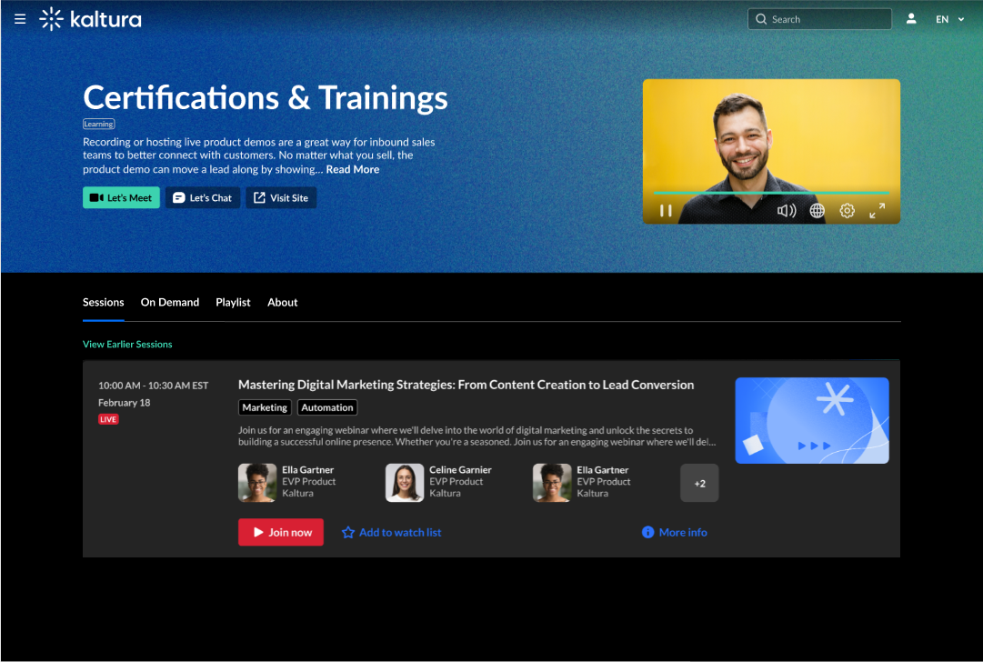Image resolution: width=983 pixels, height=662 pixels.
Task: Open the user profile icon
Action: tap(911, 19)
